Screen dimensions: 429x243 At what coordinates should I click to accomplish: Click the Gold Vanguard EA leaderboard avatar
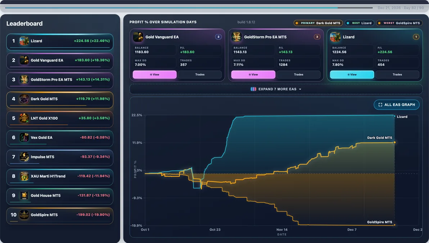coord(24,60)
